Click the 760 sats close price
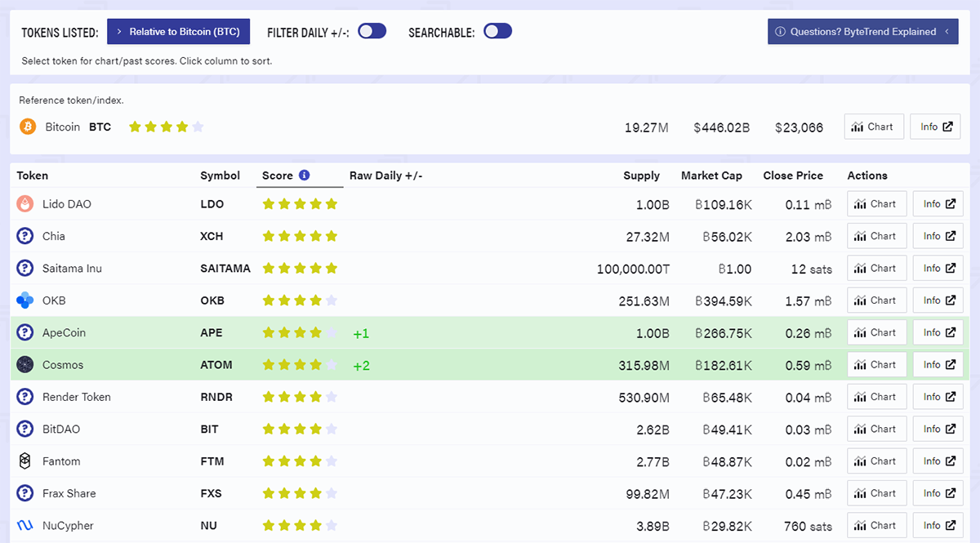The image size is (980, 543). pos(808,526)
